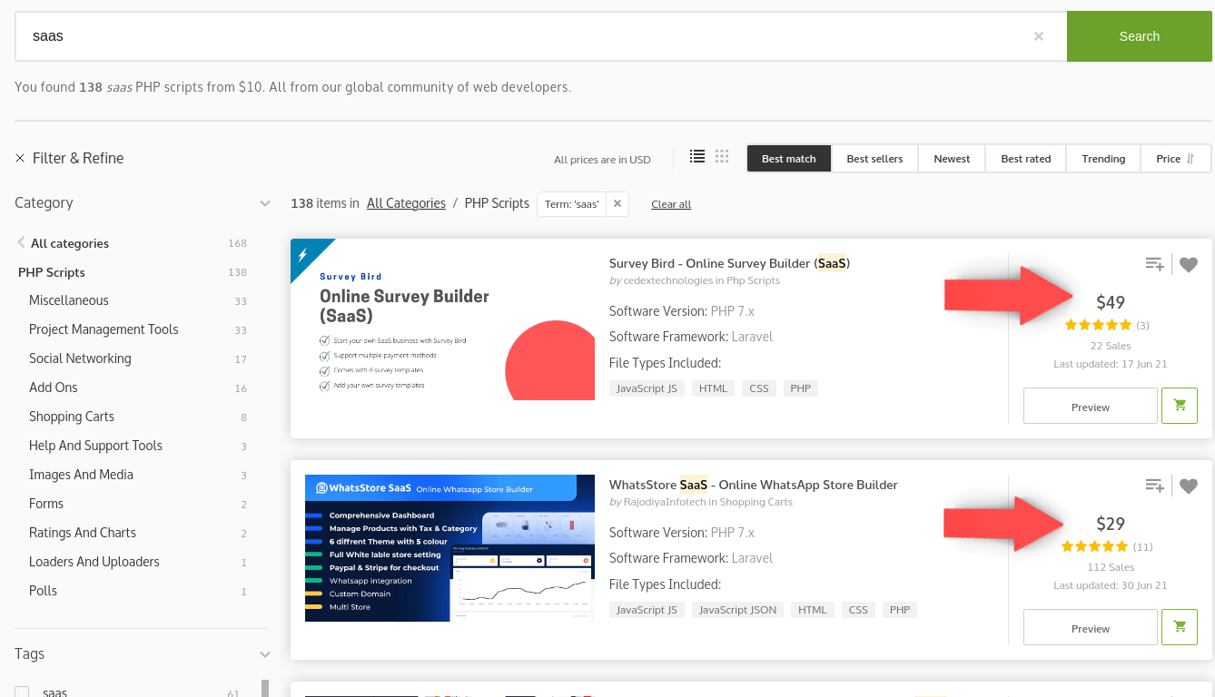Open Shopping Carts link under WhatsStore

(x=756, y=502)
